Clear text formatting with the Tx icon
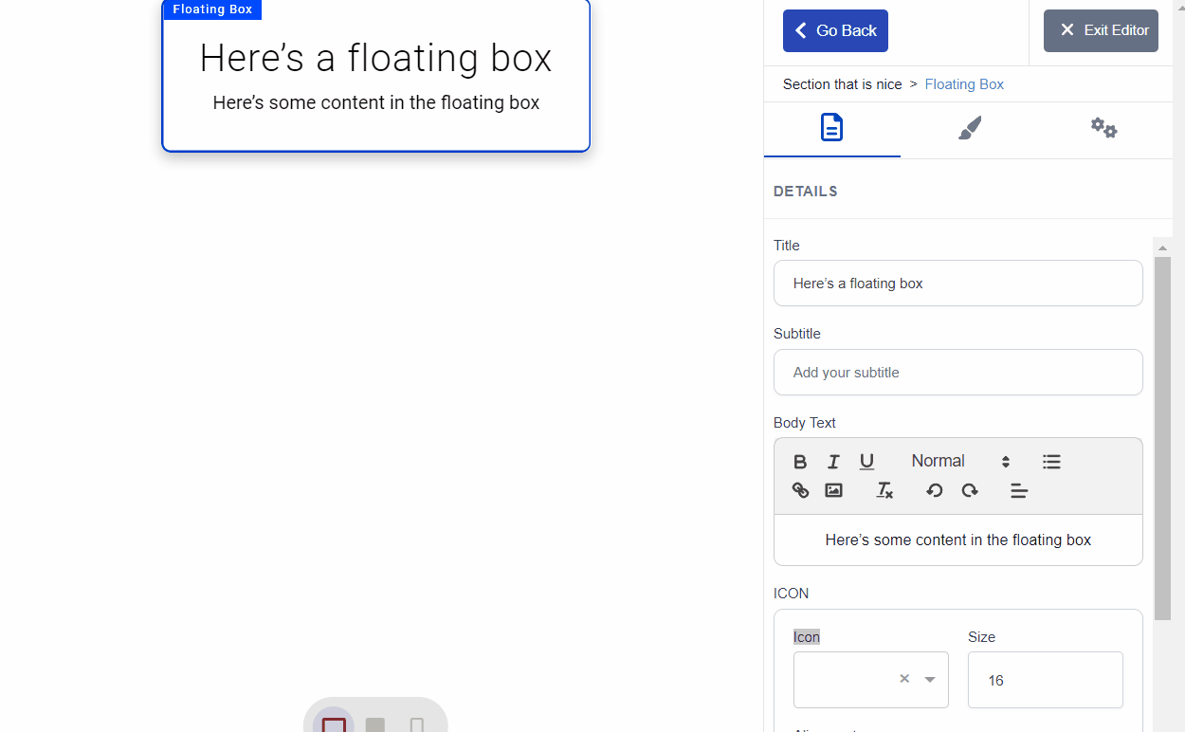1185x732 pixels. point(884,490)
